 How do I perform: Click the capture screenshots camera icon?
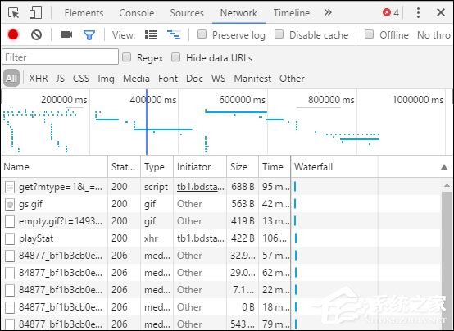coord(66,34)
